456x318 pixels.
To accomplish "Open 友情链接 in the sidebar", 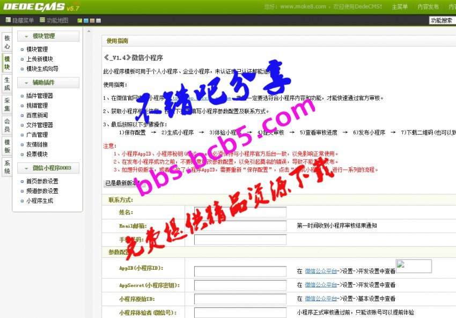I will pos(37,144).
